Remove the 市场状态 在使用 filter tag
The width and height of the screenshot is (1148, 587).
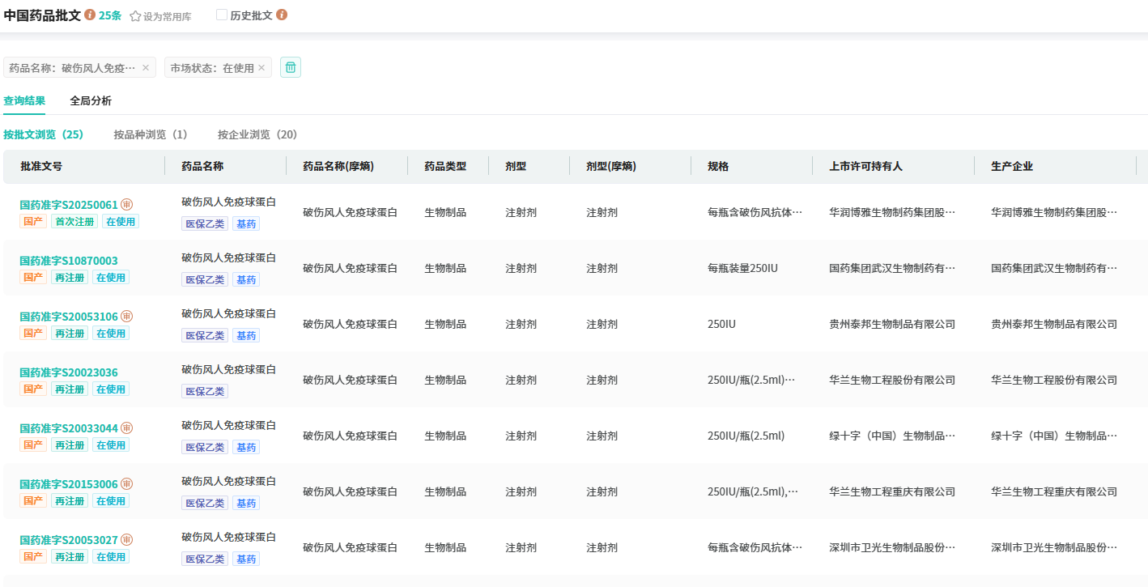[x=261, y=68]
